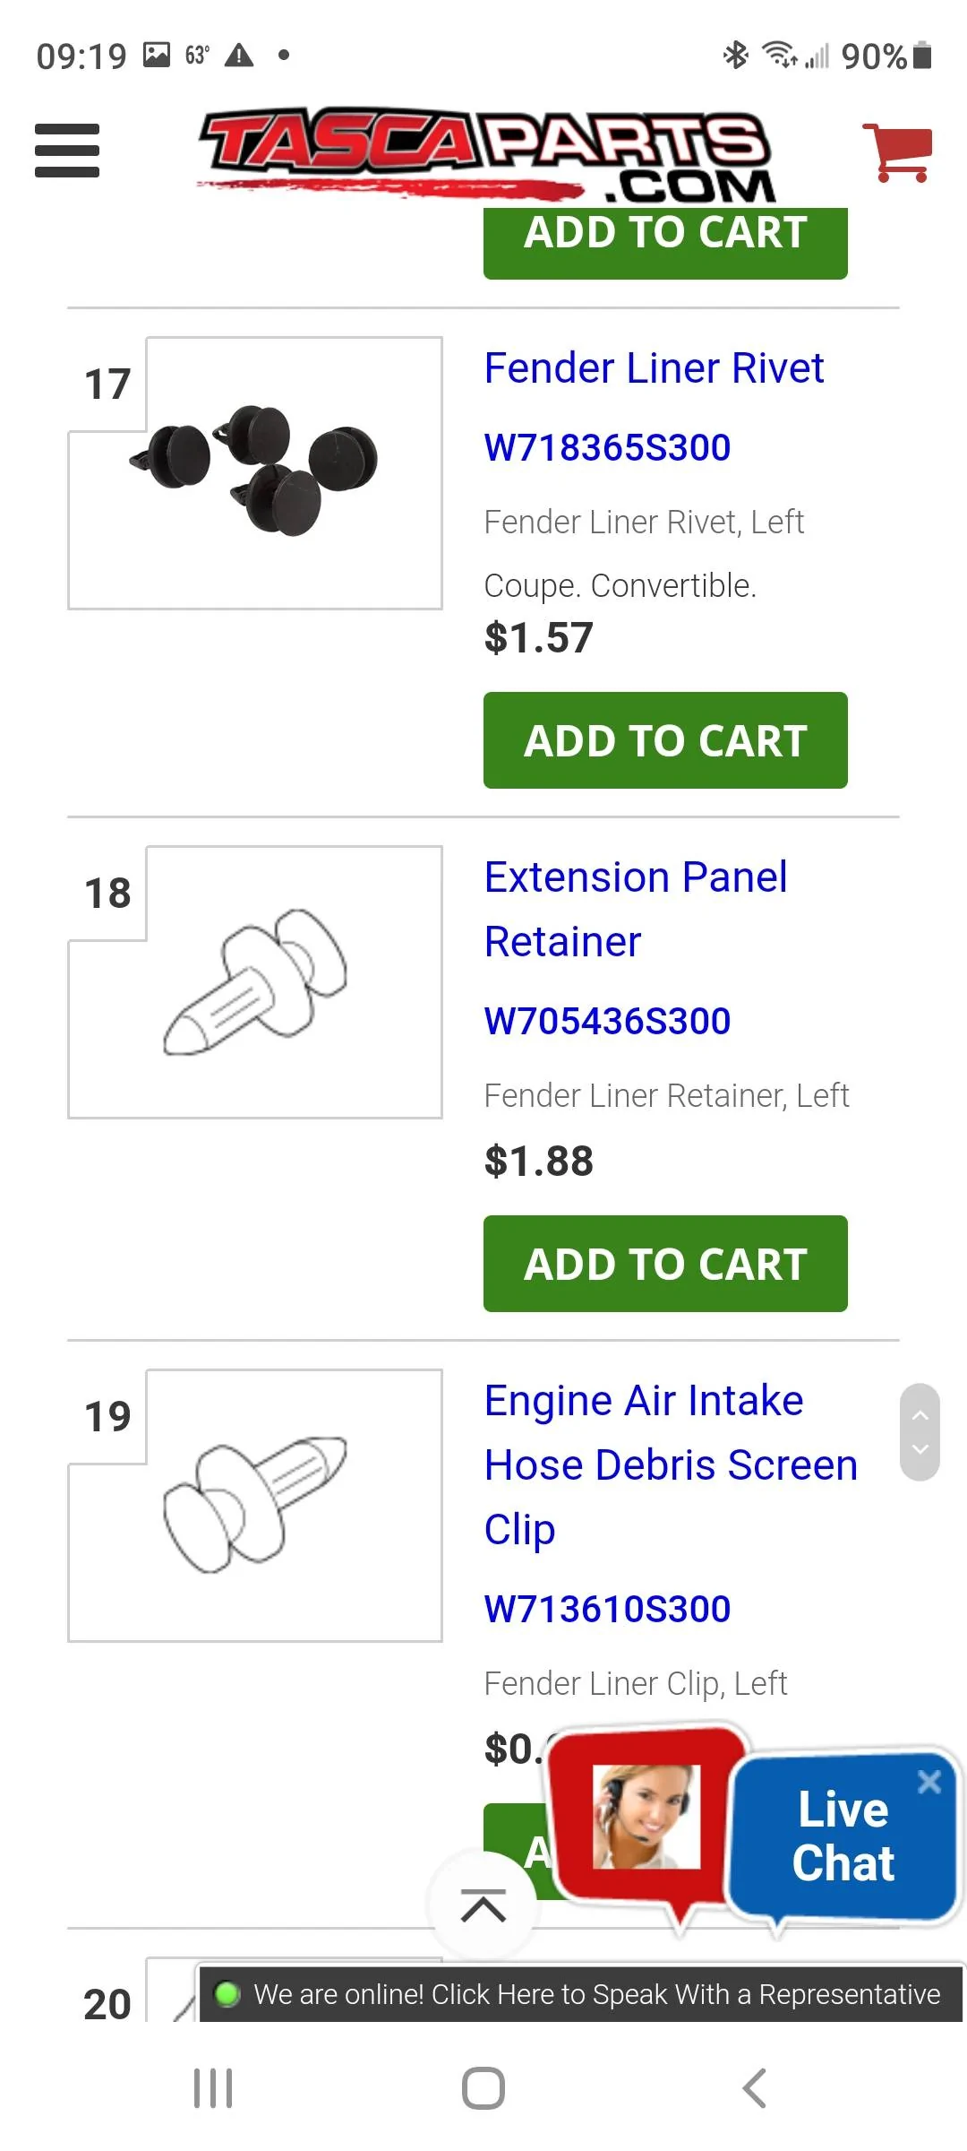Tap the Android home button
Image resolution: width=967 pixels, height=2151 pixels.
[x=483, y=2088]
